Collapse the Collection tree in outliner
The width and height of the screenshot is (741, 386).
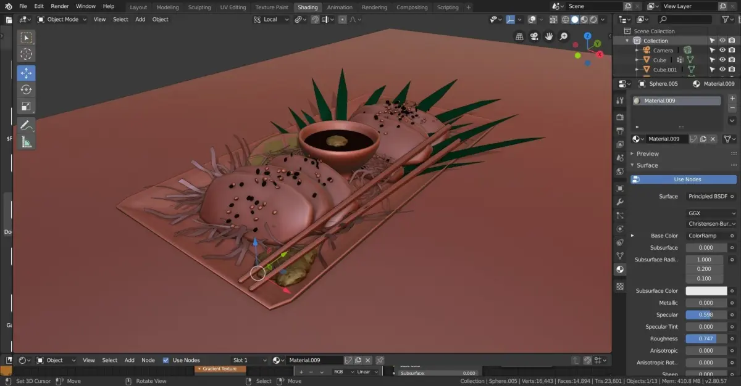tap(627, 41)
